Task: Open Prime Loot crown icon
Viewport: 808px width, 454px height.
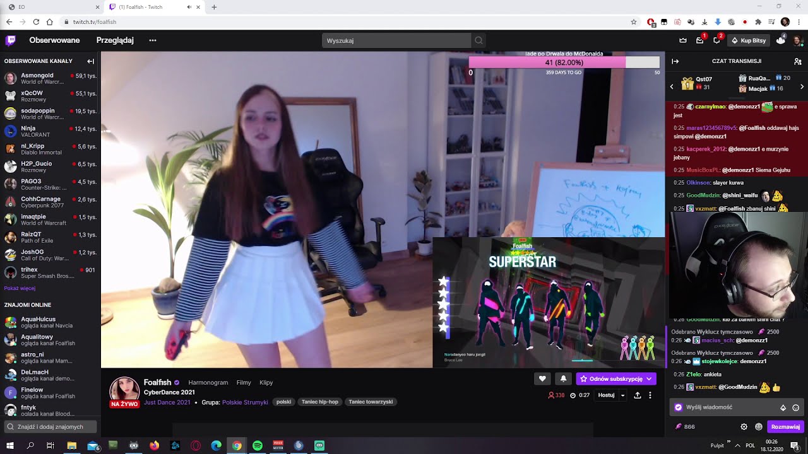Action: [683, 40]
